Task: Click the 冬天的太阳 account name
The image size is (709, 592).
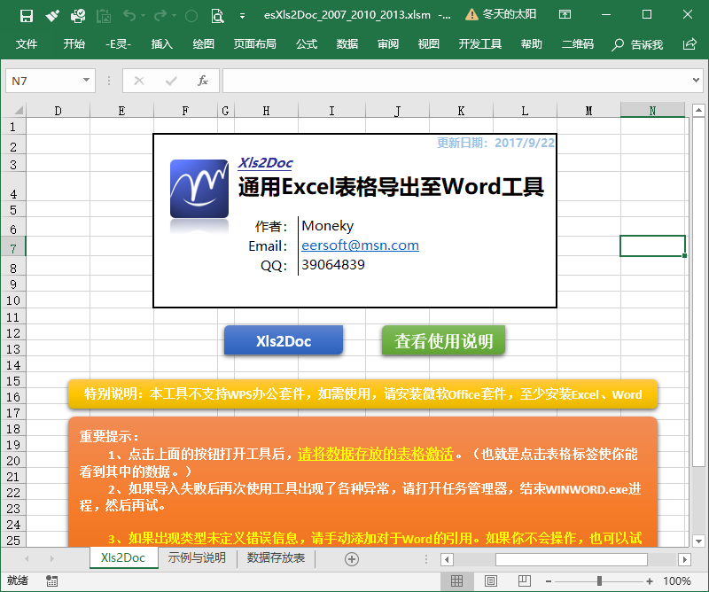Action: point(509,14)
